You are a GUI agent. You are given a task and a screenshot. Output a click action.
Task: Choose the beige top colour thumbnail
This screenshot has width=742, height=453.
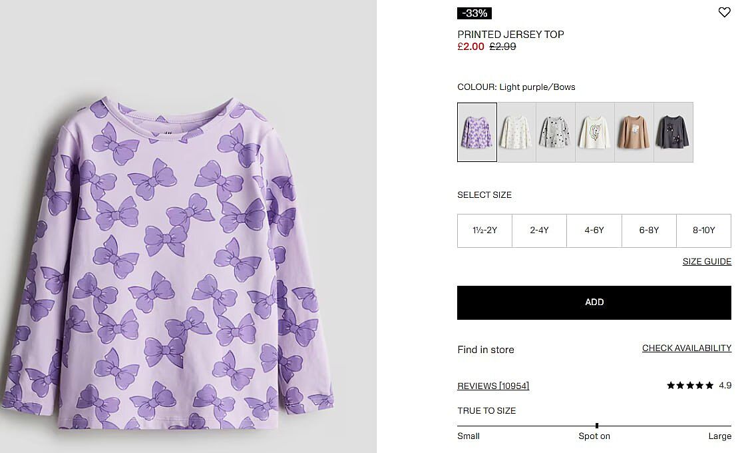634,132
